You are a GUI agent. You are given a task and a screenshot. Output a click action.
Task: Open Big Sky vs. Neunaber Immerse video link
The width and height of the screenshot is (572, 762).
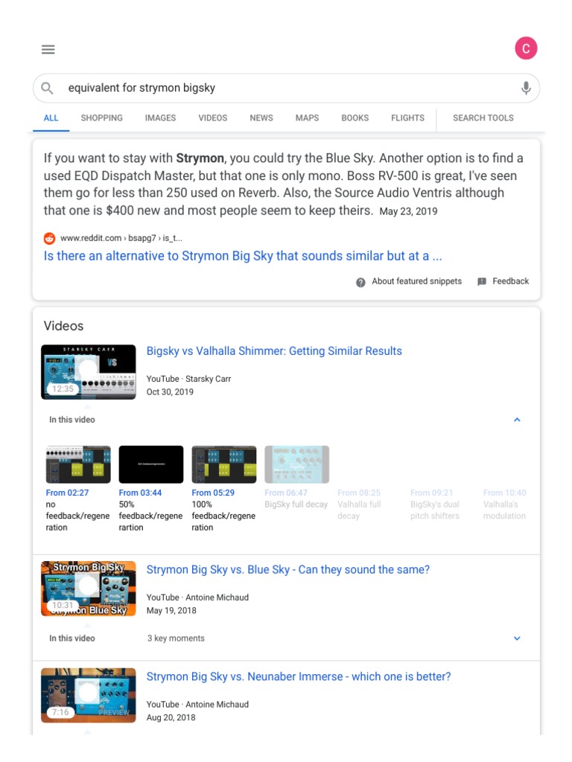(x=299, y=677)
